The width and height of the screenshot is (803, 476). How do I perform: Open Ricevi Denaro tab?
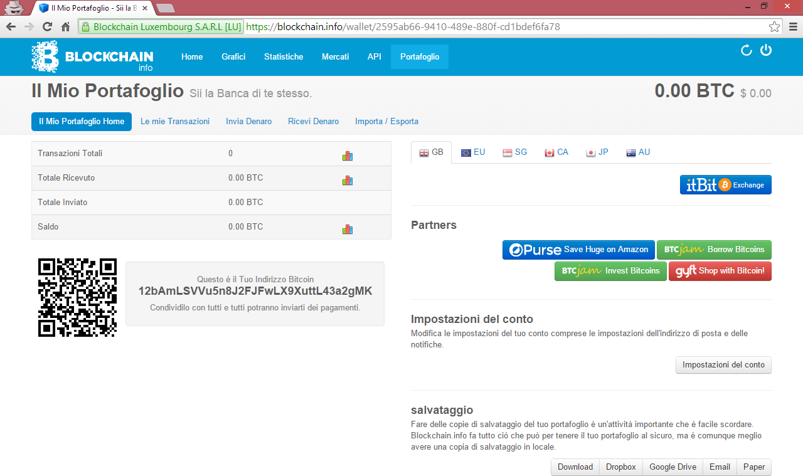[x=314, y=122]
